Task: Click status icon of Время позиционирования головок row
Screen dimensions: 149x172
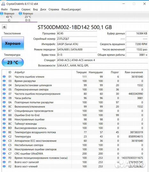Action: [x=4, y=158]
